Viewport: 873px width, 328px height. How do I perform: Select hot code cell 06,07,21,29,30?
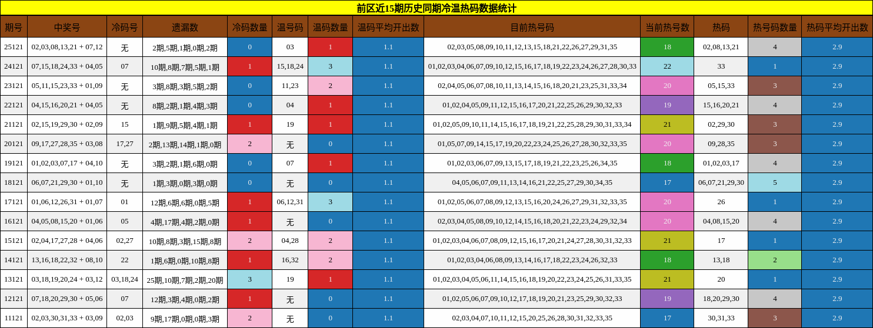721,182
